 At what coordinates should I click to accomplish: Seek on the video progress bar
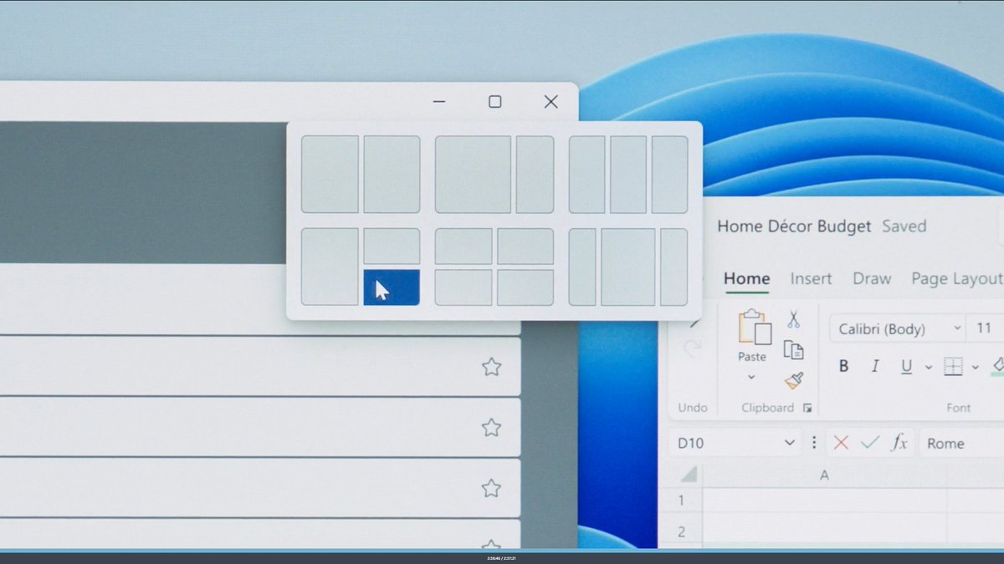point(502,551)
